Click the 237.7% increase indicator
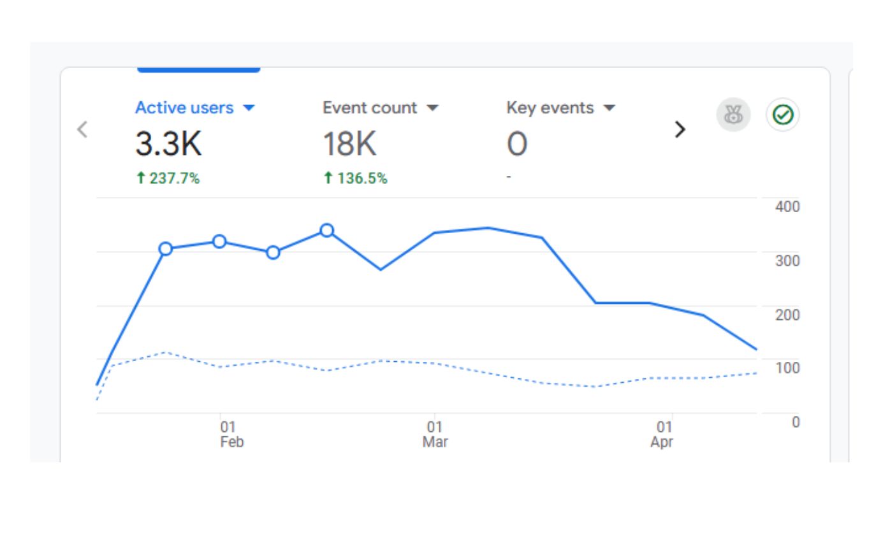The height and width of the screenshot is (537, 883). coord(168,179)
